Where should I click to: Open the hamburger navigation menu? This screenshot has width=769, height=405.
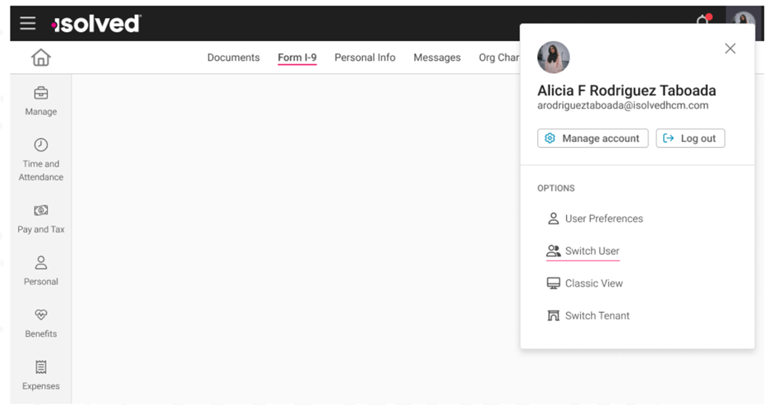click(x=28, y=23)
